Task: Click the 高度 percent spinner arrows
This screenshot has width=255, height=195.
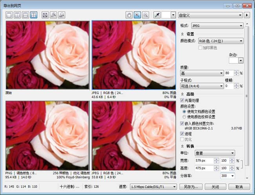Action: pos(232,168)
